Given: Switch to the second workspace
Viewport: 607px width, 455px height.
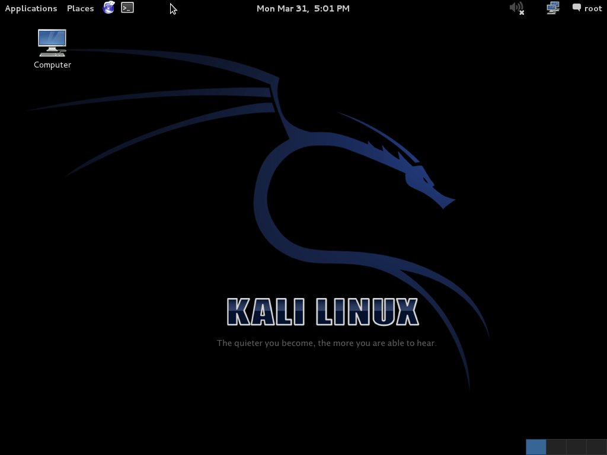Looking at the screenshot, I should tap(556, 447).
